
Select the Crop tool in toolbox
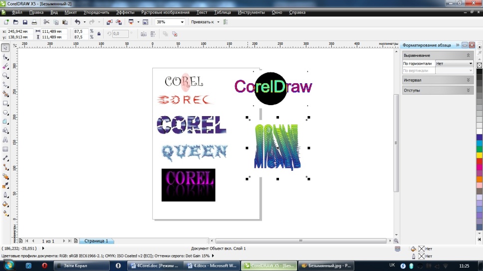[x=5, y=66]
